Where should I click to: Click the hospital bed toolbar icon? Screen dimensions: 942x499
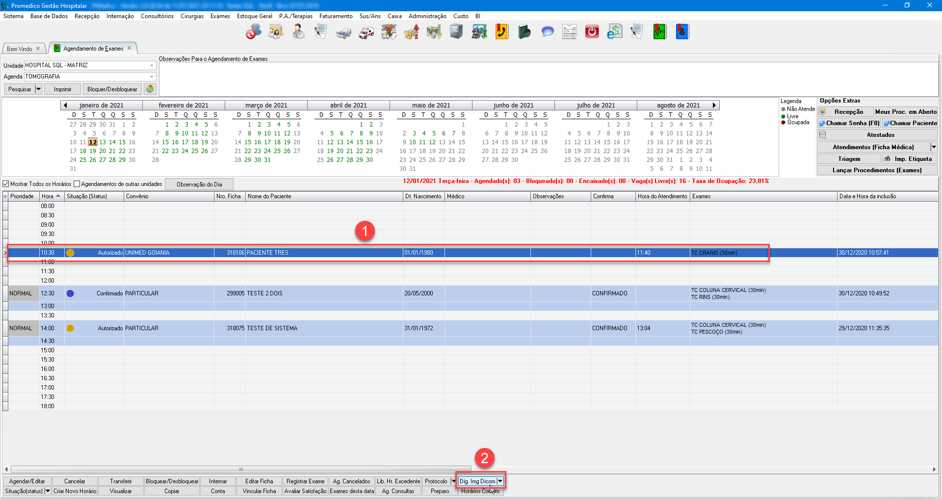(343, 32)
